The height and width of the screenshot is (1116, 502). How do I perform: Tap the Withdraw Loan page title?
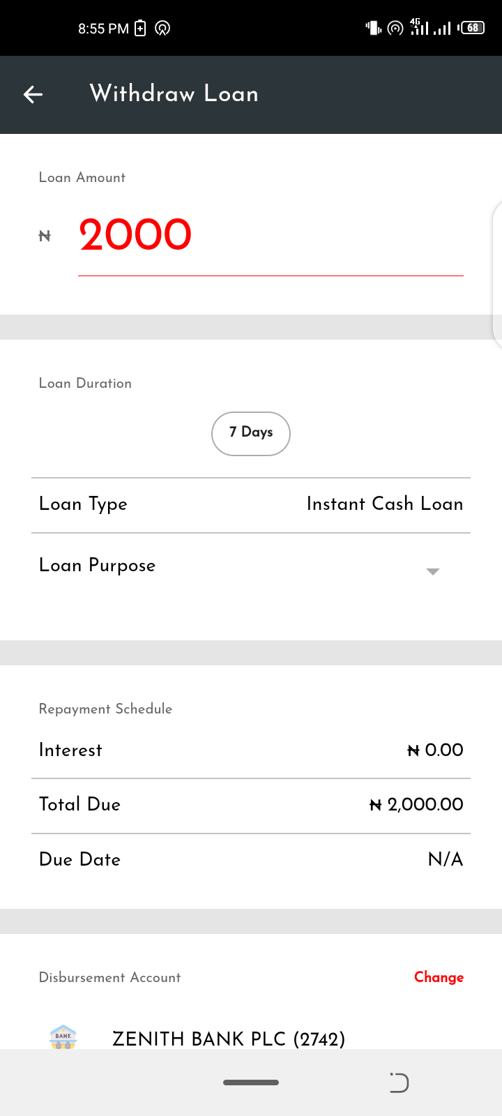click(x=174, y=93)
